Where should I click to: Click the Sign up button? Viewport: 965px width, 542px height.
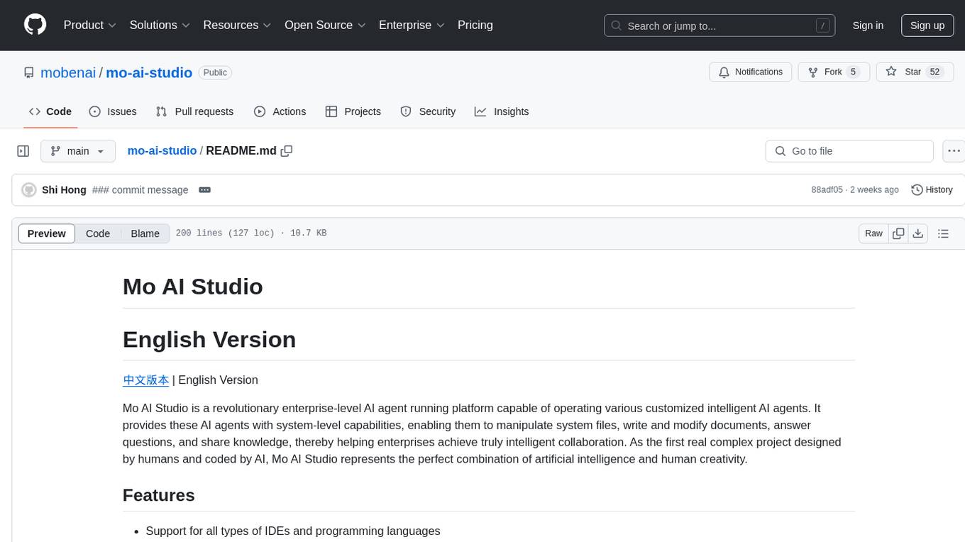click(x=927, y=26)
